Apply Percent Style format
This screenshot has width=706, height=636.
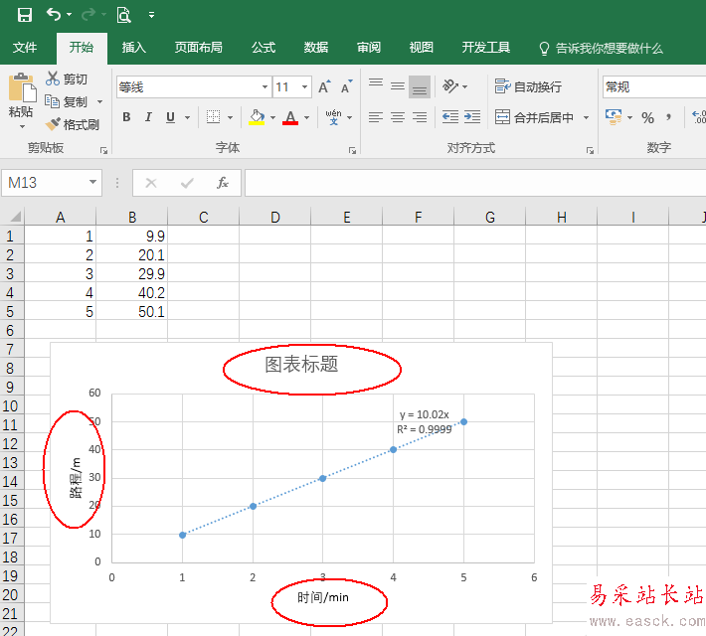(x=647, y=117)
